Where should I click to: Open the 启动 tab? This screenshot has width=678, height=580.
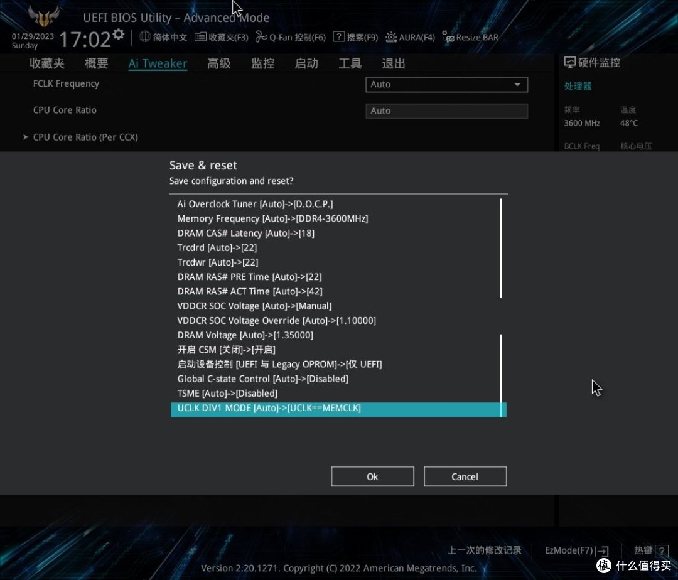(306, 63)
